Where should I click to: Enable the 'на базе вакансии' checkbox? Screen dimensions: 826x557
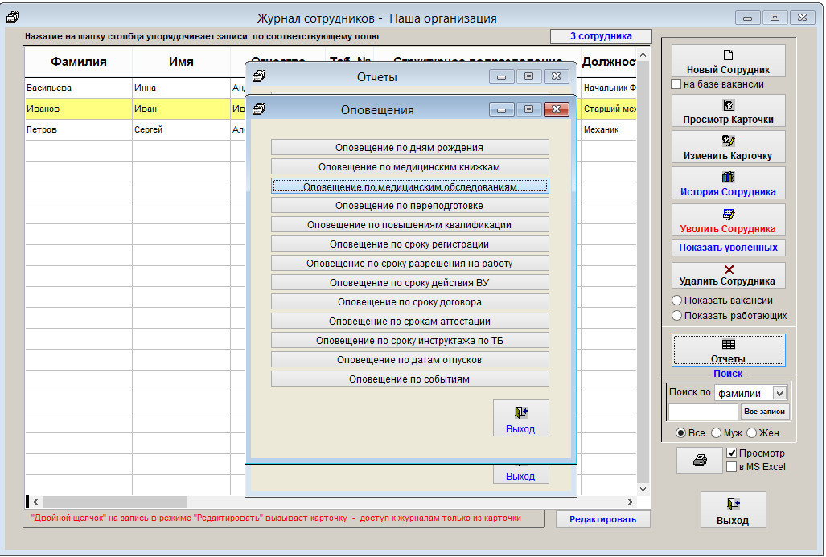click(676, 84)
